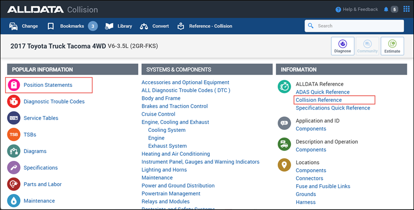Open Powertrain Management link
Image resolution: width=414 pixels, height=210 pixels.
tap(171, 193)
